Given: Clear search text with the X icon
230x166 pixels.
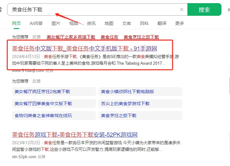Looking at the screenshot, I should tap(182, 9).
